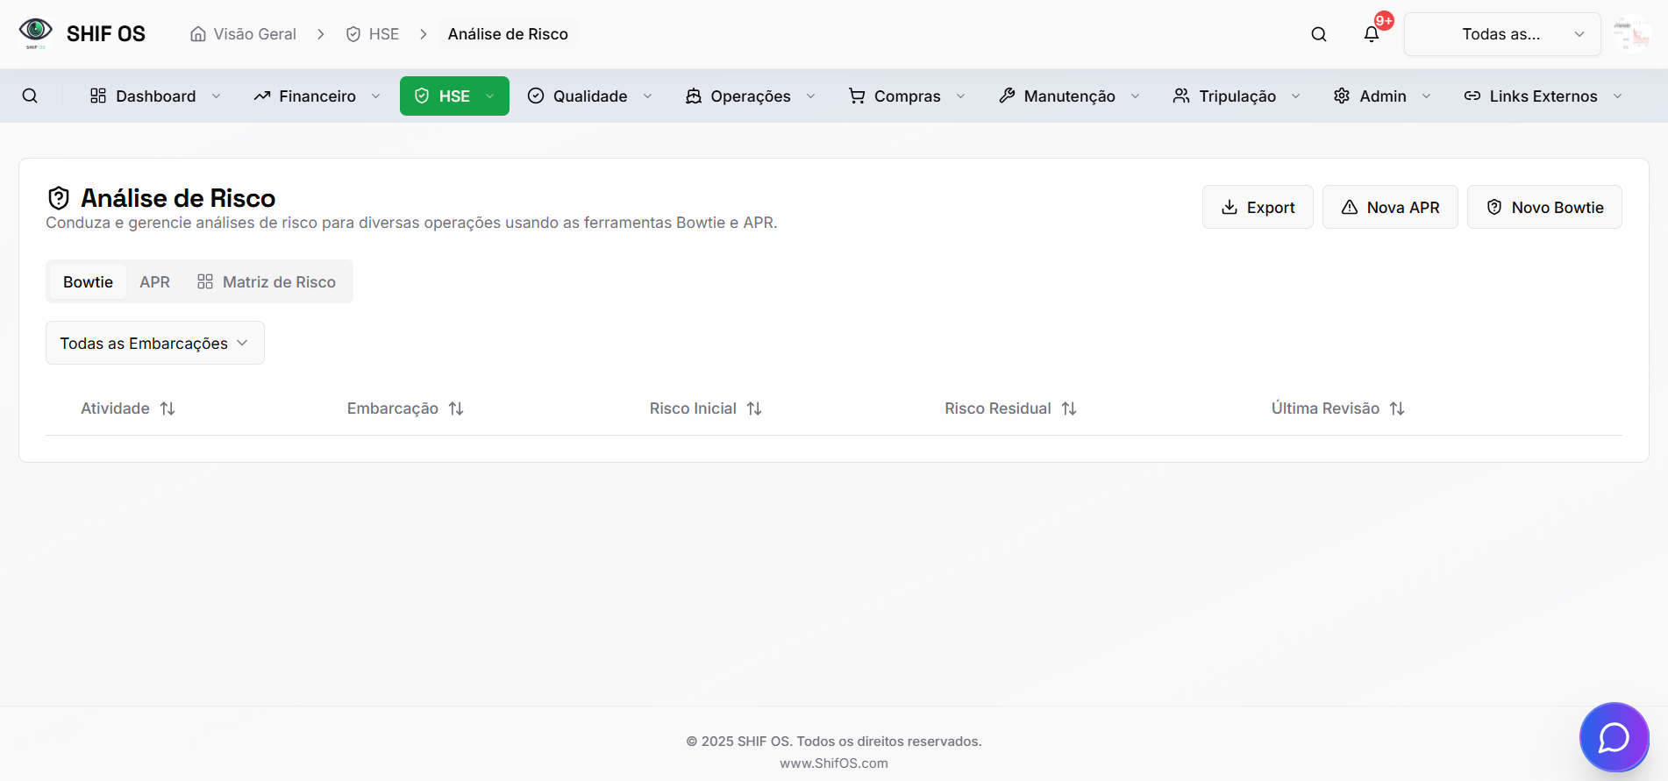Switch to Matriz de Risco tab

(x=267, y=281)
